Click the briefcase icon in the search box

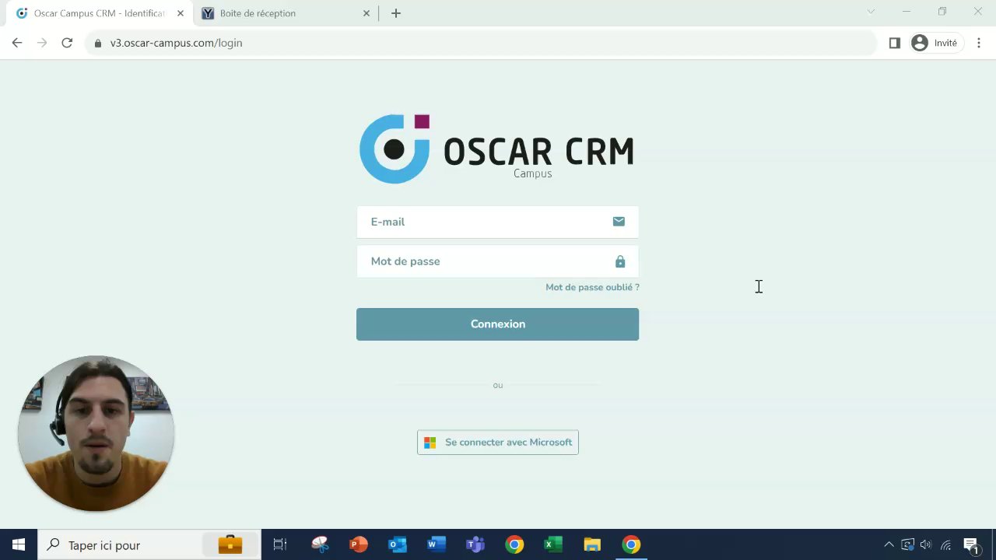coord(230,545)
